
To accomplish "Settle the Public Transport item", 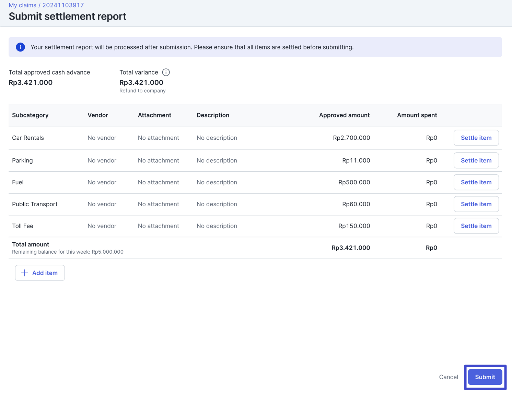I will tap(476, 204).
